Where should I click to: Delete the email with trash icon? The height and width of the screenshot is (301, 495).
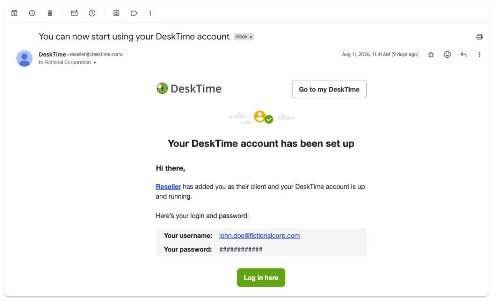[50, 13]
